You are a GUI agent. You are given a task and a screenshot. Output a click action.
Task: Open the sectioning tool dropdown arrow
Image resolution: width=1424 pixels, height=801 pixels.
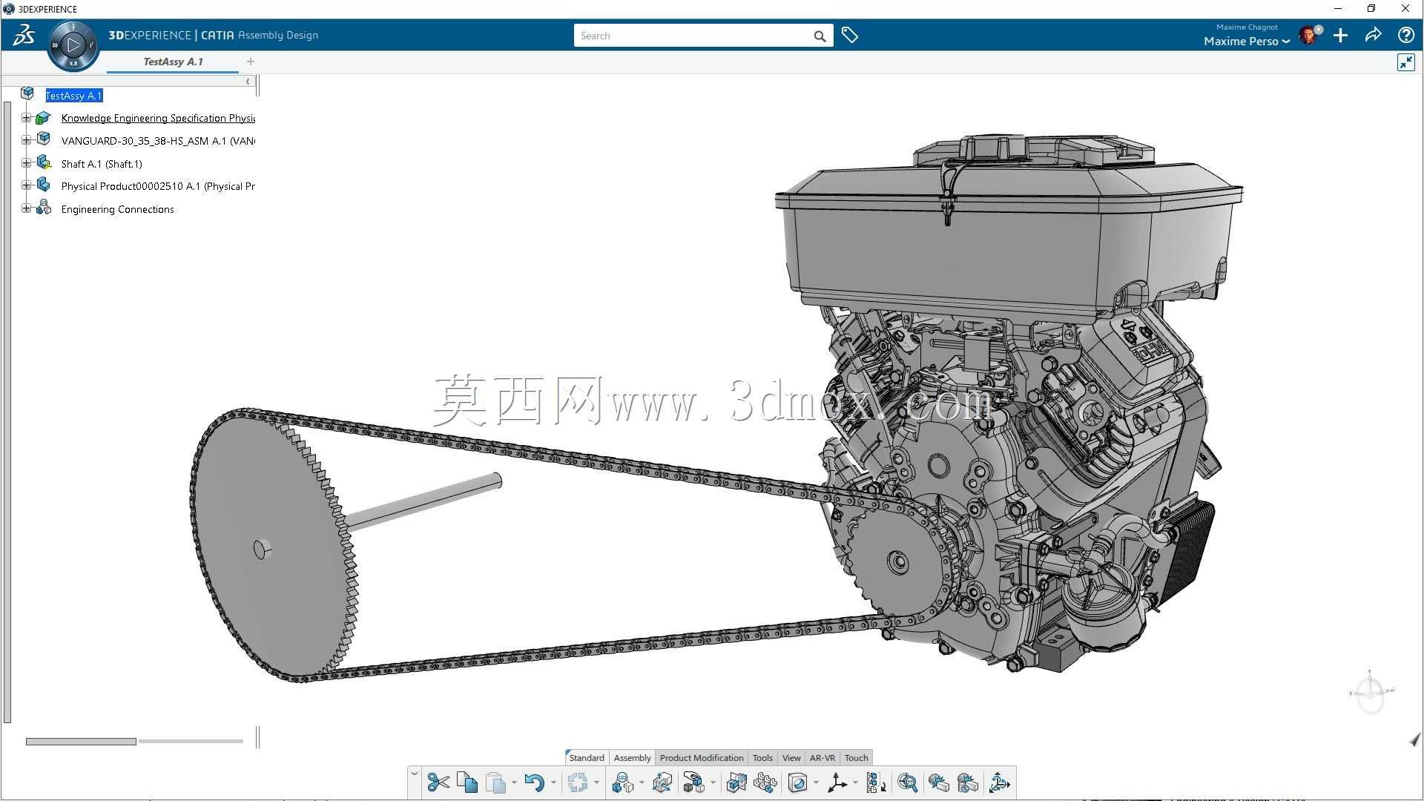point(816,782)
